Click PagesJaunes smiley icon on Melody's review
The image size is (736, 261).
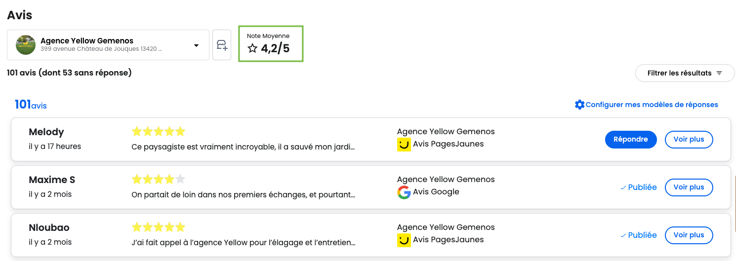404,145
